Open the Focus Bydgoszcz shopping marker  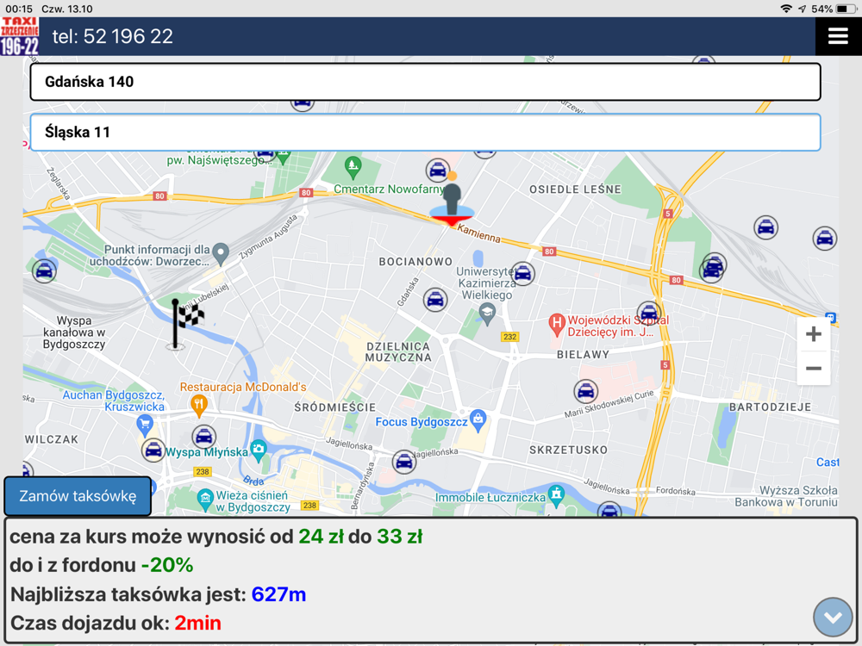click(478, 420)
